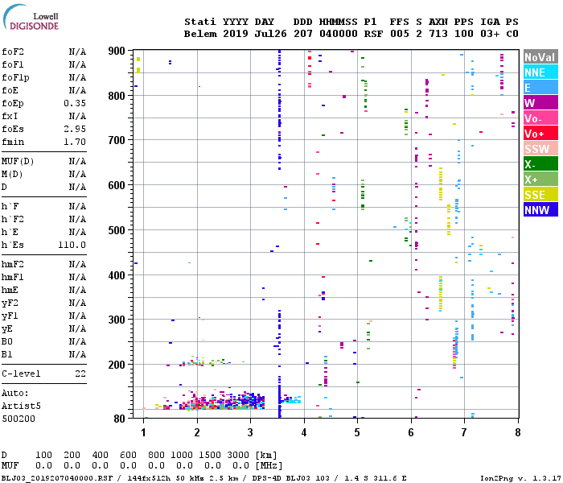Select the SSW legend swatch
The image size is (563, 483).
pyautogui.click(x=540, y=149)
